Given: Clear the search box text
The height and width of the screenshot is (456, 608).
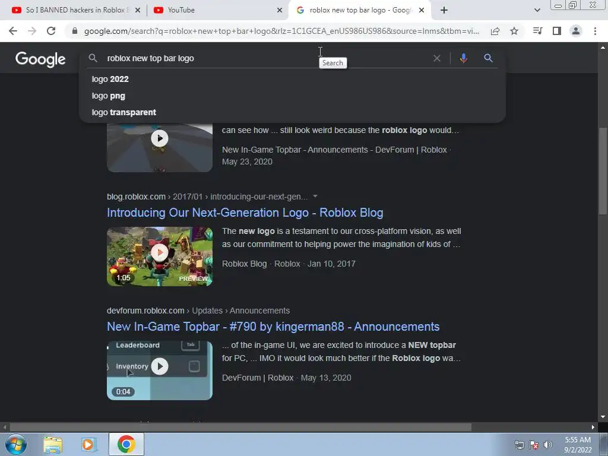Looking at the screenshot, I should (436, 58).
